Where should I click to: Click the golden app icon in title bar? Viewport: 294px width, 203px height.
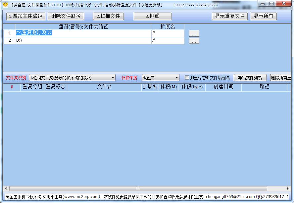coord(5,5)
